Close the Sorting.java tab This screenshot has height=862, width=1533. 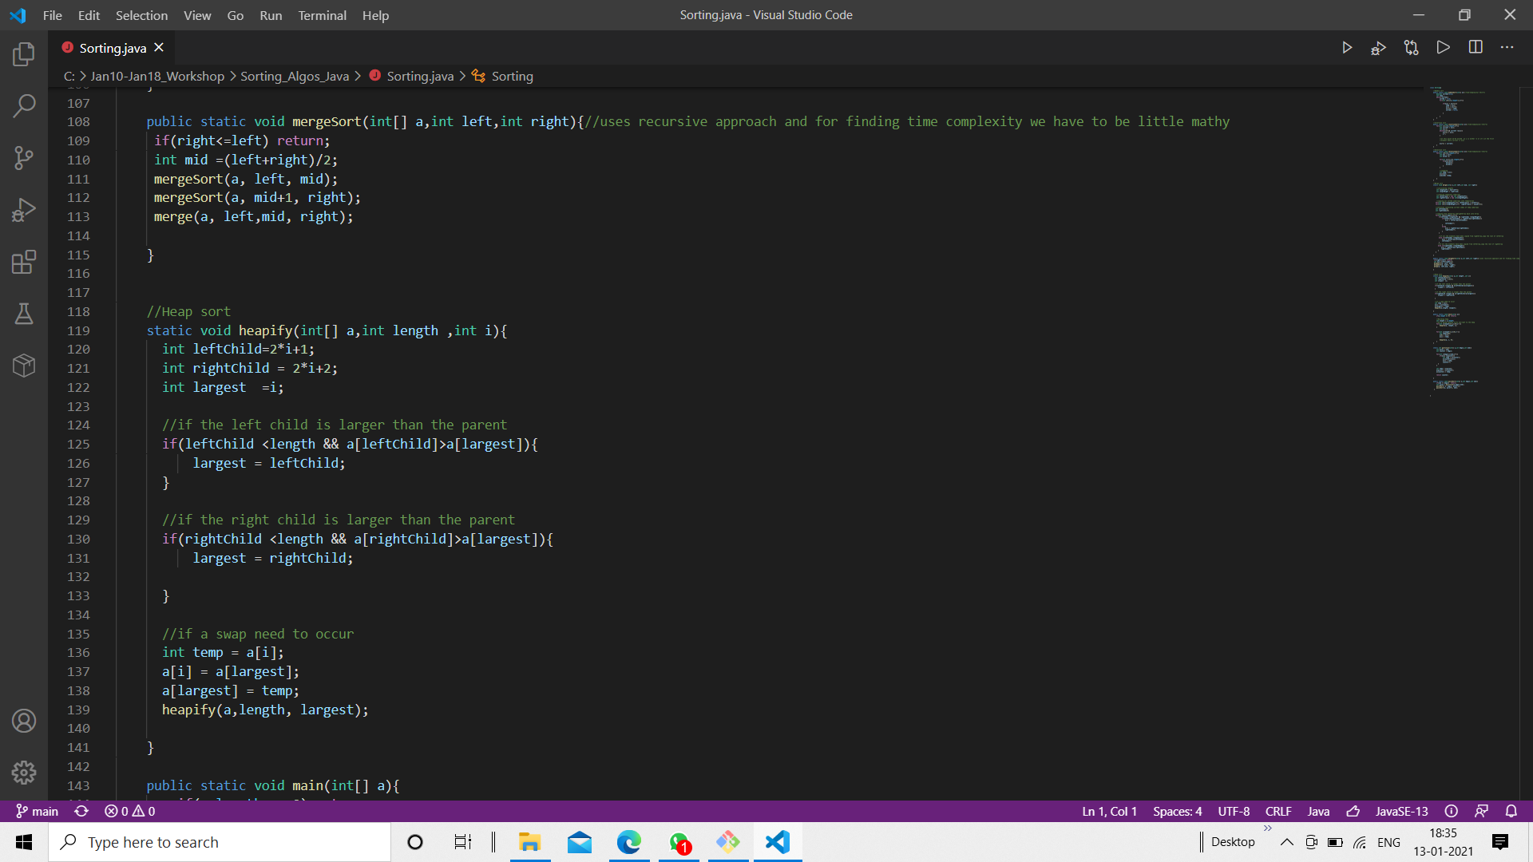tap(159, 48)
